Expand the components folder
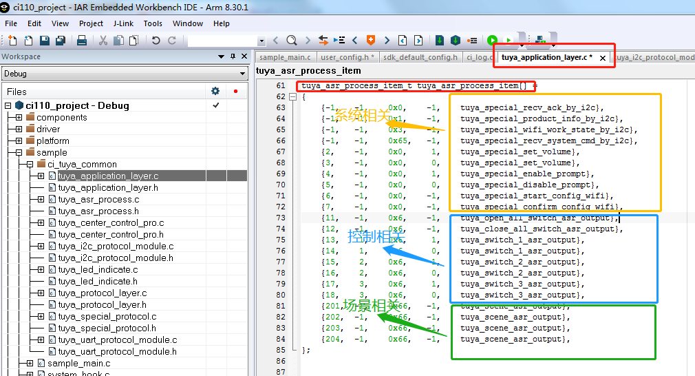 point(19,118)
